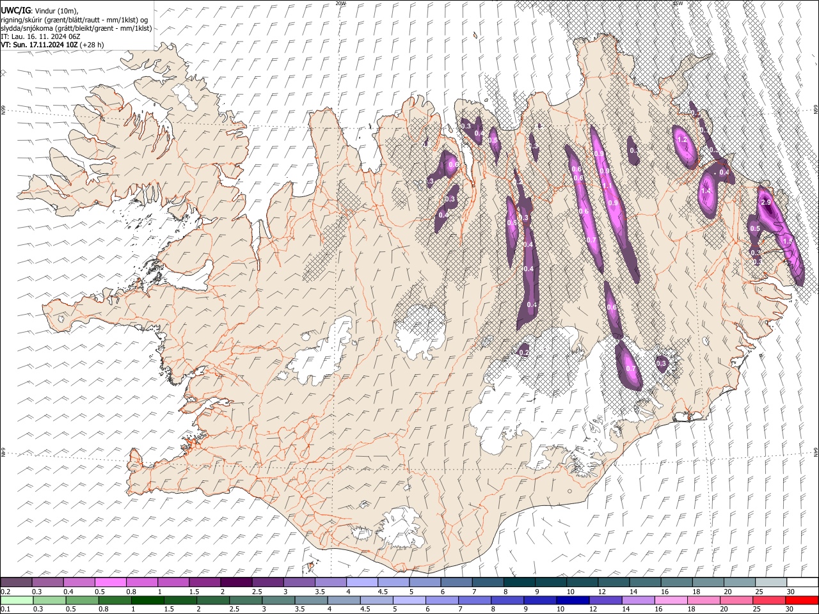Pick the palest green lower swatch from 0.1 to 0.3
819x614 pixels.
(17, 601)
